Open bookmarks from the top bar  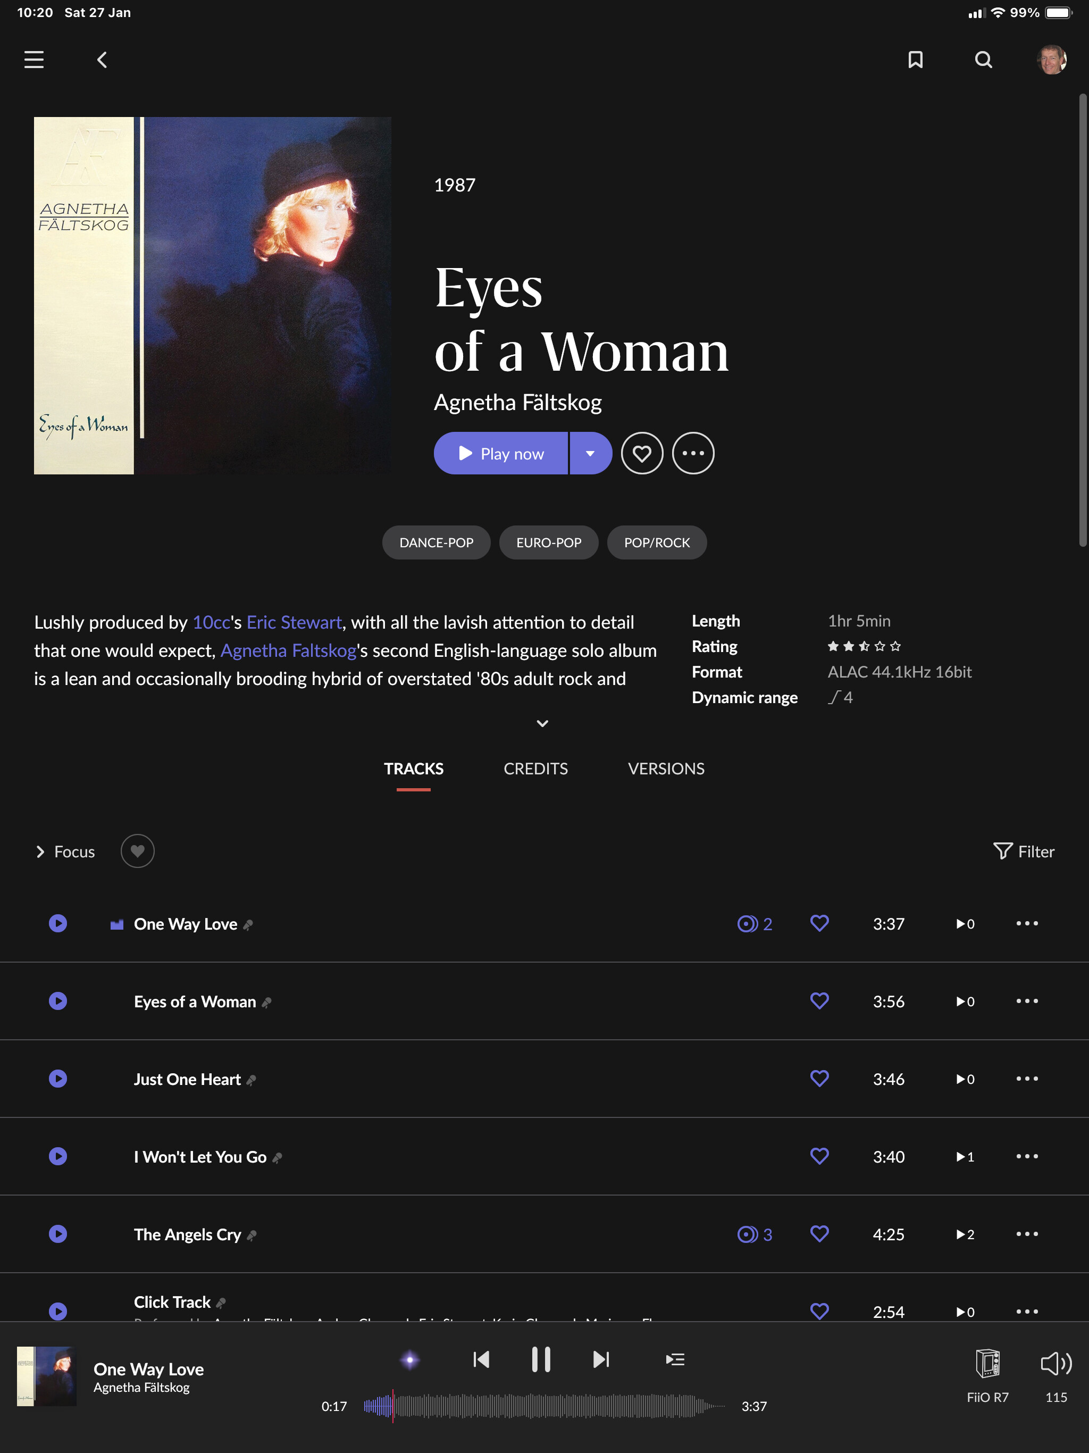click(916, 60)
